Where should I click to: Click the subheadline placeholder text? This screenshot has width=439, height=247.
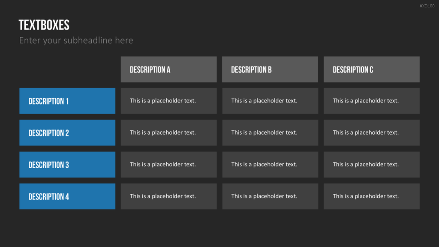[x=76, y=41]
